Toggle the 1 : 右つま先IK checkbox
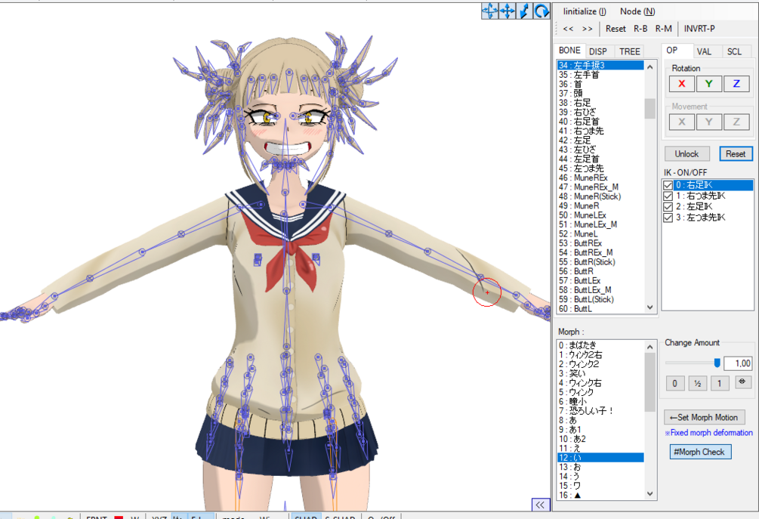 click(x=668, y=196)
